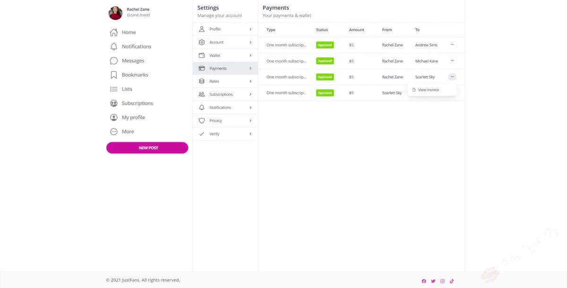567x288 pixels.
Task: Click the Messages speech bubble icon
Action: (113, 61)
